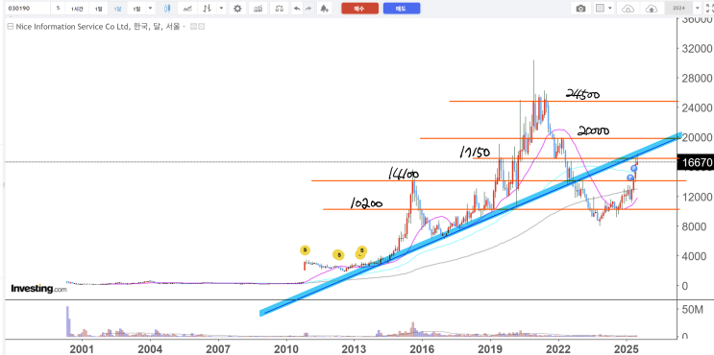Click the 28000 price axis label
The height and width of the screenshot is (355, 714).
(x=696, y=78)
